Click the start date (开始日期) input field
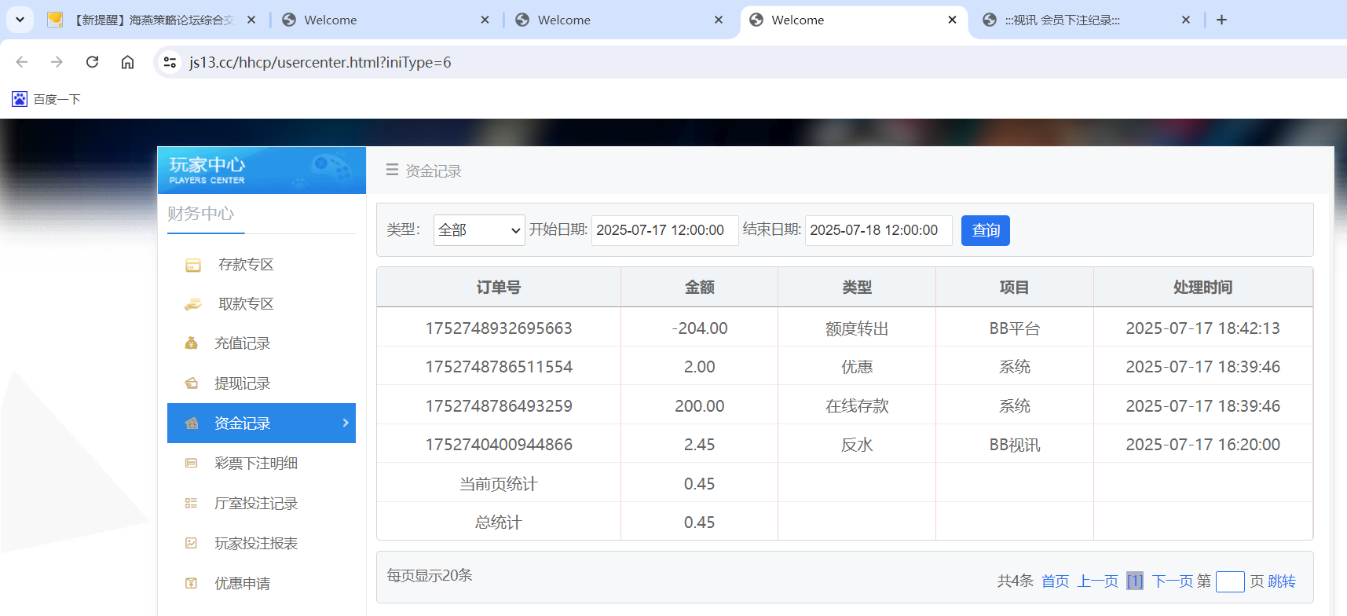The width and height of the screenshot is (1347, 616). (x=664, y=230)
